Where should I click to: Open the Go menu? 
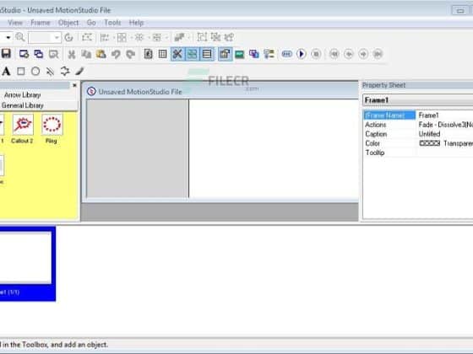click(91, 23)
